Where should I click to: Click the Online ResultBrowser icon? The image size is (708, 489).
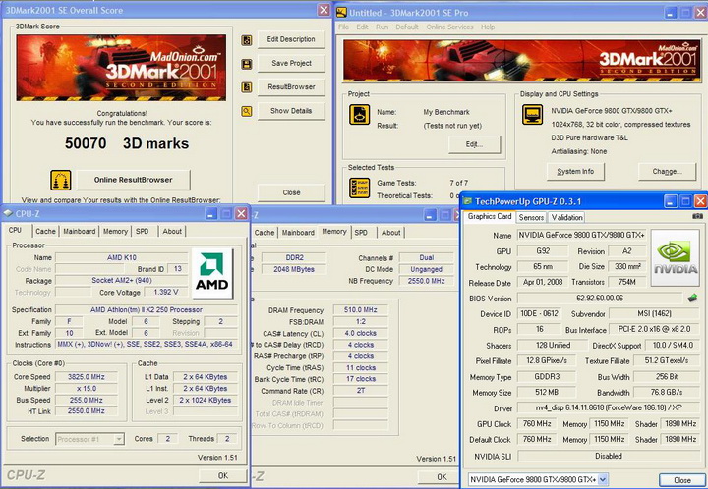[x=61, y=181]
